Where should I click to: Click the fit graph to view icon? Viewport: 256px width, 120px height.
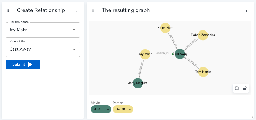click(237, 88)
